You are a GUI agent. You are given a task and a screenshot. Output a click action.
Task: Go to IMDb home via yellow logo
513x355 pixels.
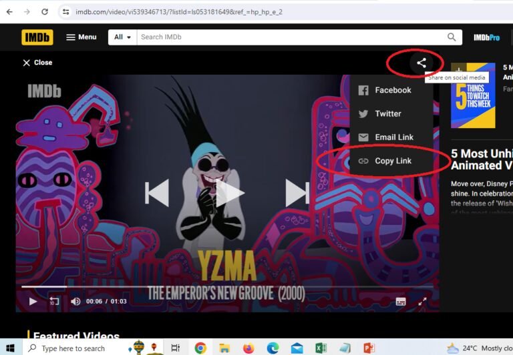tap(37, 37)
